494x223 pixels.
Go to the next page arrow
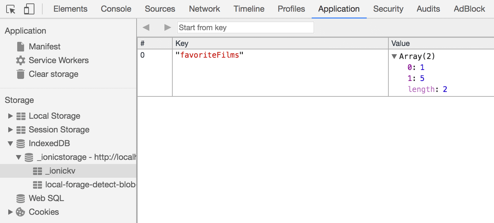pyautogui.click(x=168, y=27)
